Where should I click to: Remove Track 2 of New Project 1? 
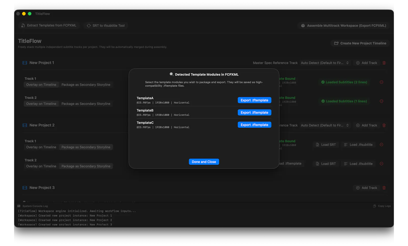[381, 101]
